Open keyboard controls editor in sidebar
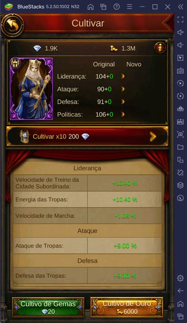The image size is (187, 323). [180, 70]
